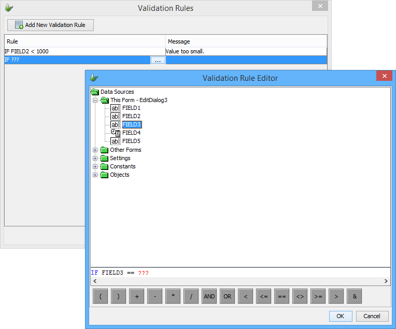
Task: Click the FIELD1 text field icon
Action: tap(115, 108)
